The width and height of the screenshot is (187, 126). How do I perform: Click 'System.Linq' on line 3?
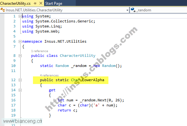tap(48, 26)
